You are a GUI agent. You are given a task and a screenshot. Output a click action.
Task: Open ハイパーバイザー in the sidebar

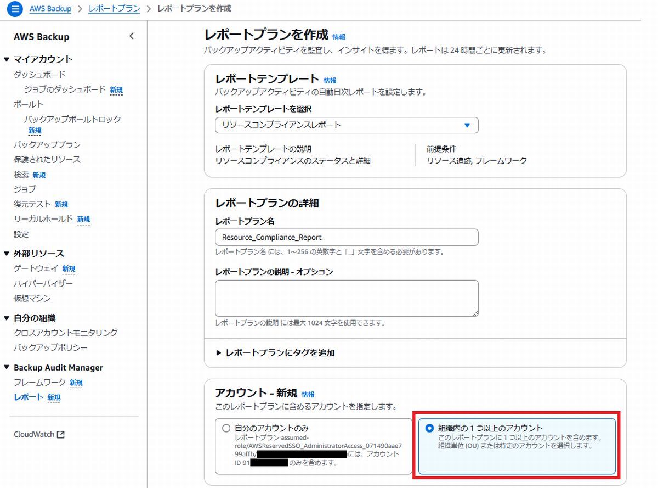coord(43,283)
